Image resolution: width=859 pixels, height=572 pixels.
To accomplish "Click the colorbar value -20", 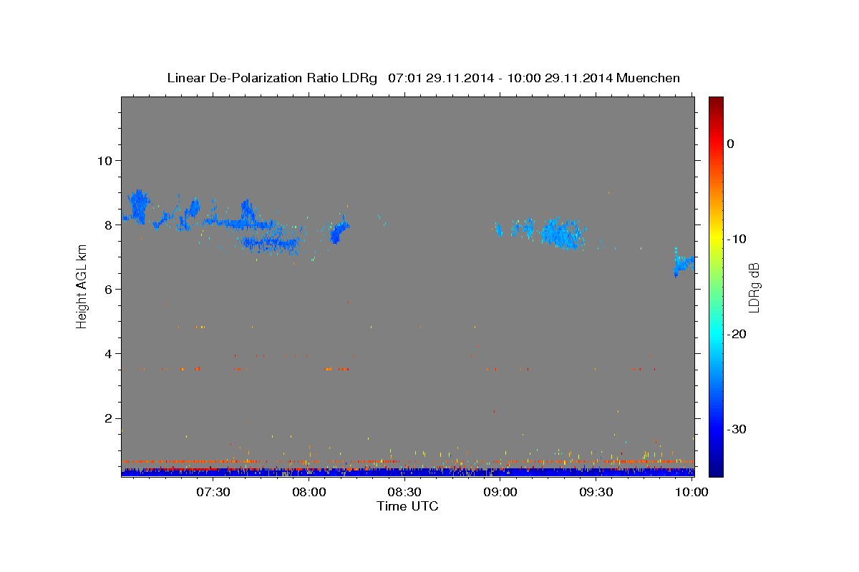I will [737, 334].
